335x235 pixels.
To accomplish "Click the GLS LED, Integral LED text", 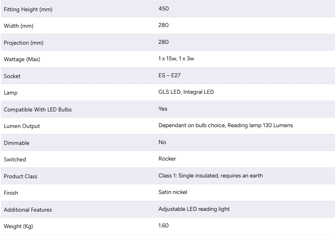I will (x=186, y=92).
